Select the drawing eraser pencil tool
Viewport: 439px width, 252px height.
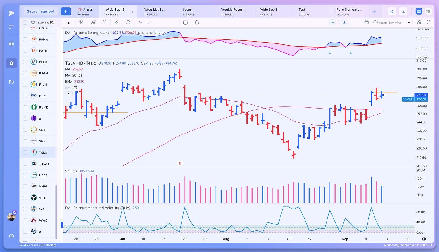point(116,22)
